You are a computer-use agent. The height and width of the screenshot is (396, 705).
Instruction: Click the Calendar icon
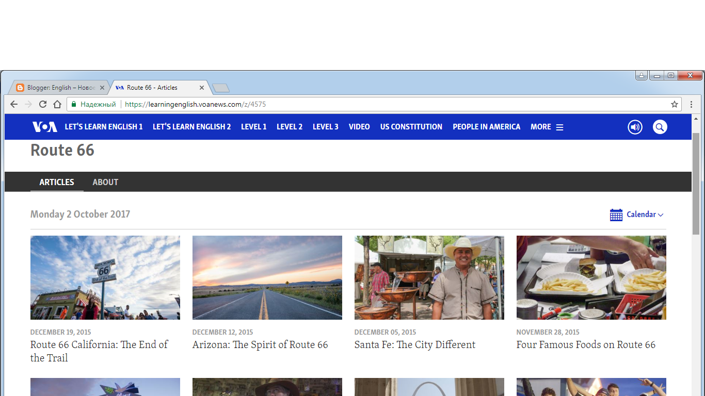(x=616, y=214)
